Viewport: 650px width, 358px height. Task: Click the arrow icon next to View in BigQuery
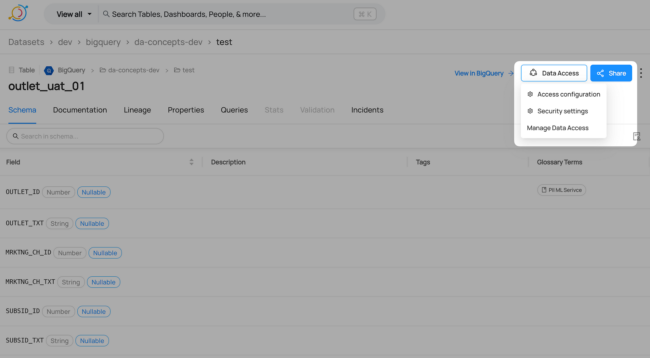(x=511, y=73)
